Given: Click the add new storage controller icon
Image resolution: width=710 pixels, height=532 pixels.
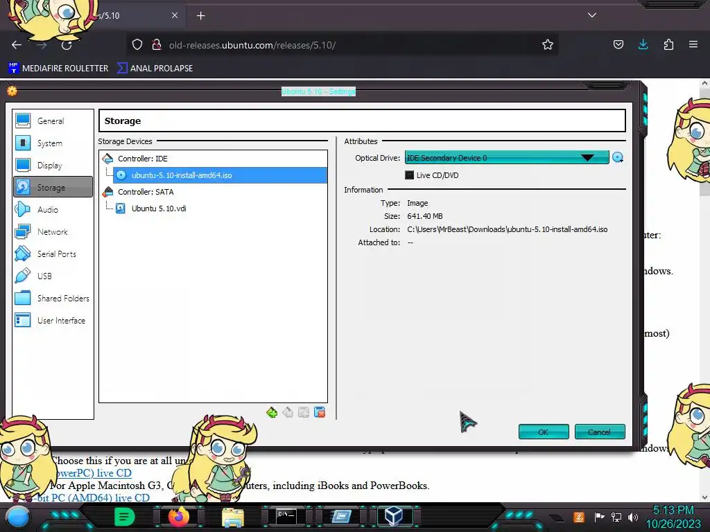Looking at the screenshot, I should click(272, 412).
